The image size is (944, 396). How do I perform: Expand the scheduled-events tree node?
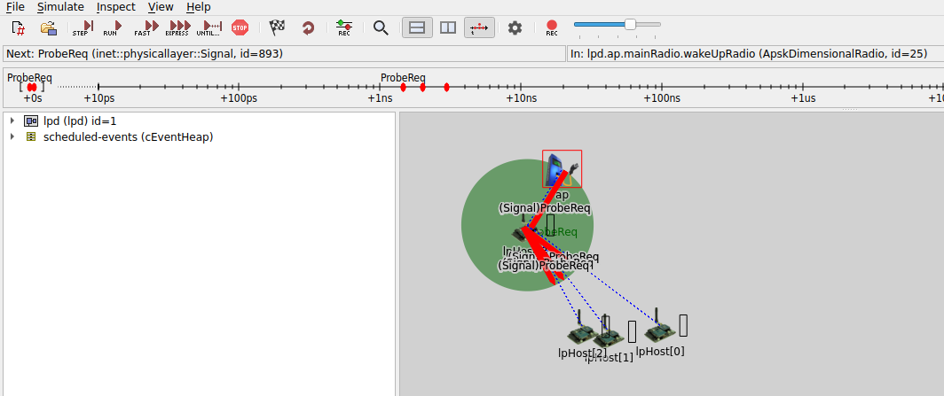[12, 136]
